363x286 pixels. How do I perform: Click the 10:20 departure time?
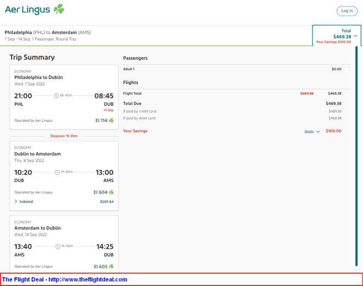23,172
